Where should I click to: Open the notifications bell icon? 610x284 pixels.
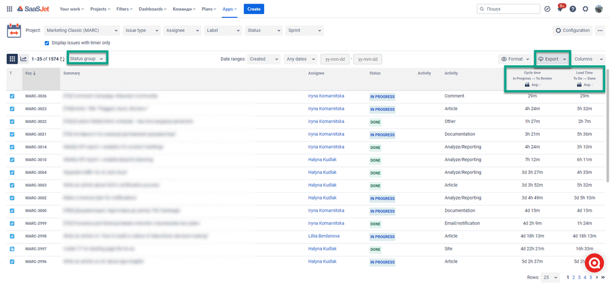click(560, 9)
